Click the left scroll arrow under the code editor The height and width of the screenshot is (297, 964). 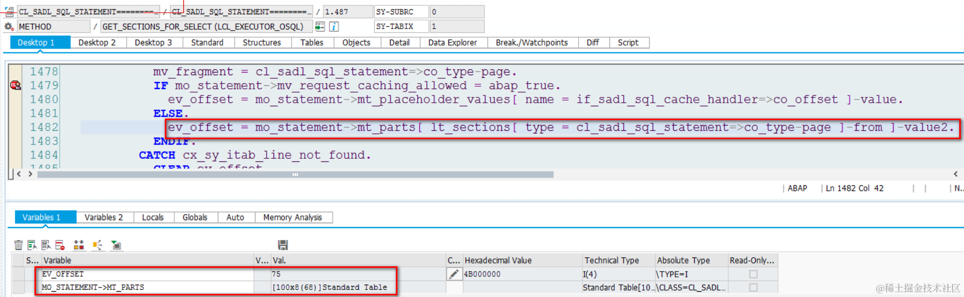(x=19, y=174)
